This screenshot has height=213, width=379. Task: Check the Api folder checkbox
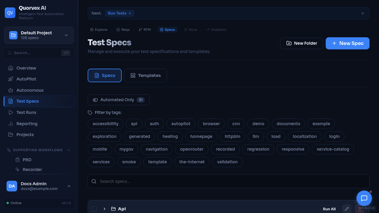point(94,209)
